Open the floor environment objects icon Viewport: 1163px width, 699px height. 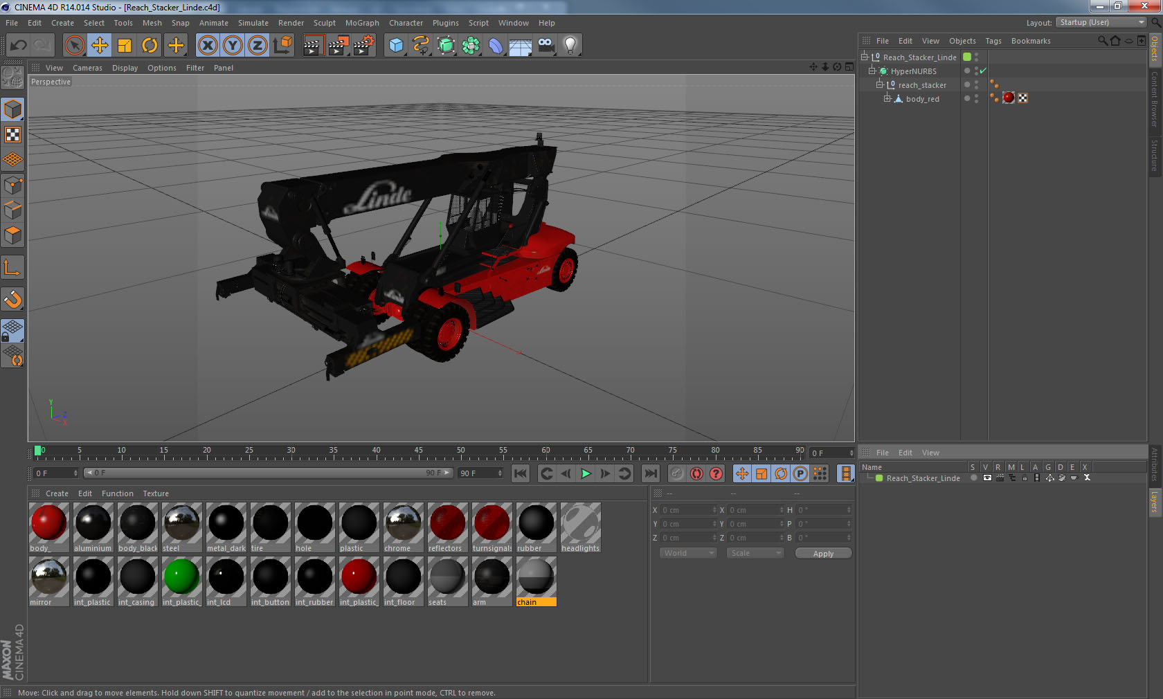pyautogui.click(x=520, y=46)
